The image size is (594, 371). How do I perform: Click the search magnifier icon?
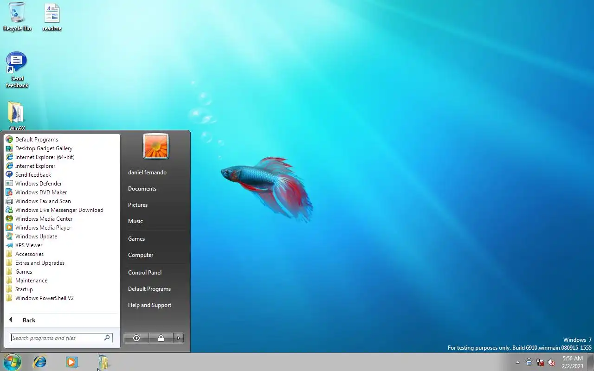(107, 338)
